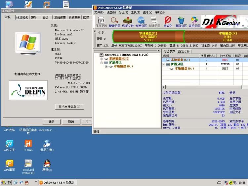Click the 开始 Start button
Image resolution: width=248 pixels, height=186 pixels.
point(6,182)
